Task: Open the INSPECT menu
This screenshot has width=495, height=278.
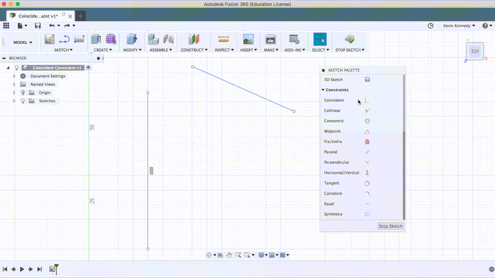Action: pos(224,50)
